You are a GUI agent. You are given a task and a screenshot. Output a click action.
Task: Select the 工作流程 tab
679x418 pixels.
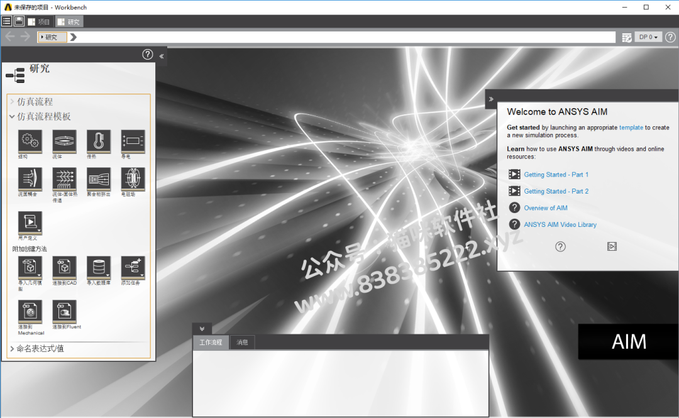[x=211, y=342]
